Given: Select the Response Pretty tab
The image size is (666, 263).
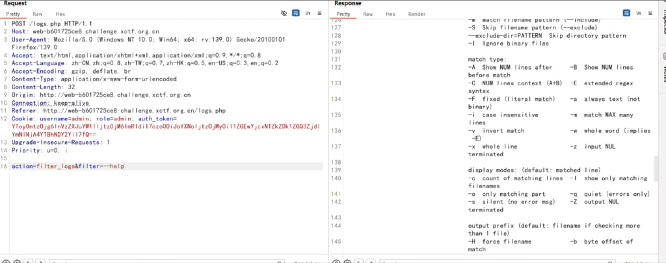Looking at the screenshot, I should [x=343, y=14].
